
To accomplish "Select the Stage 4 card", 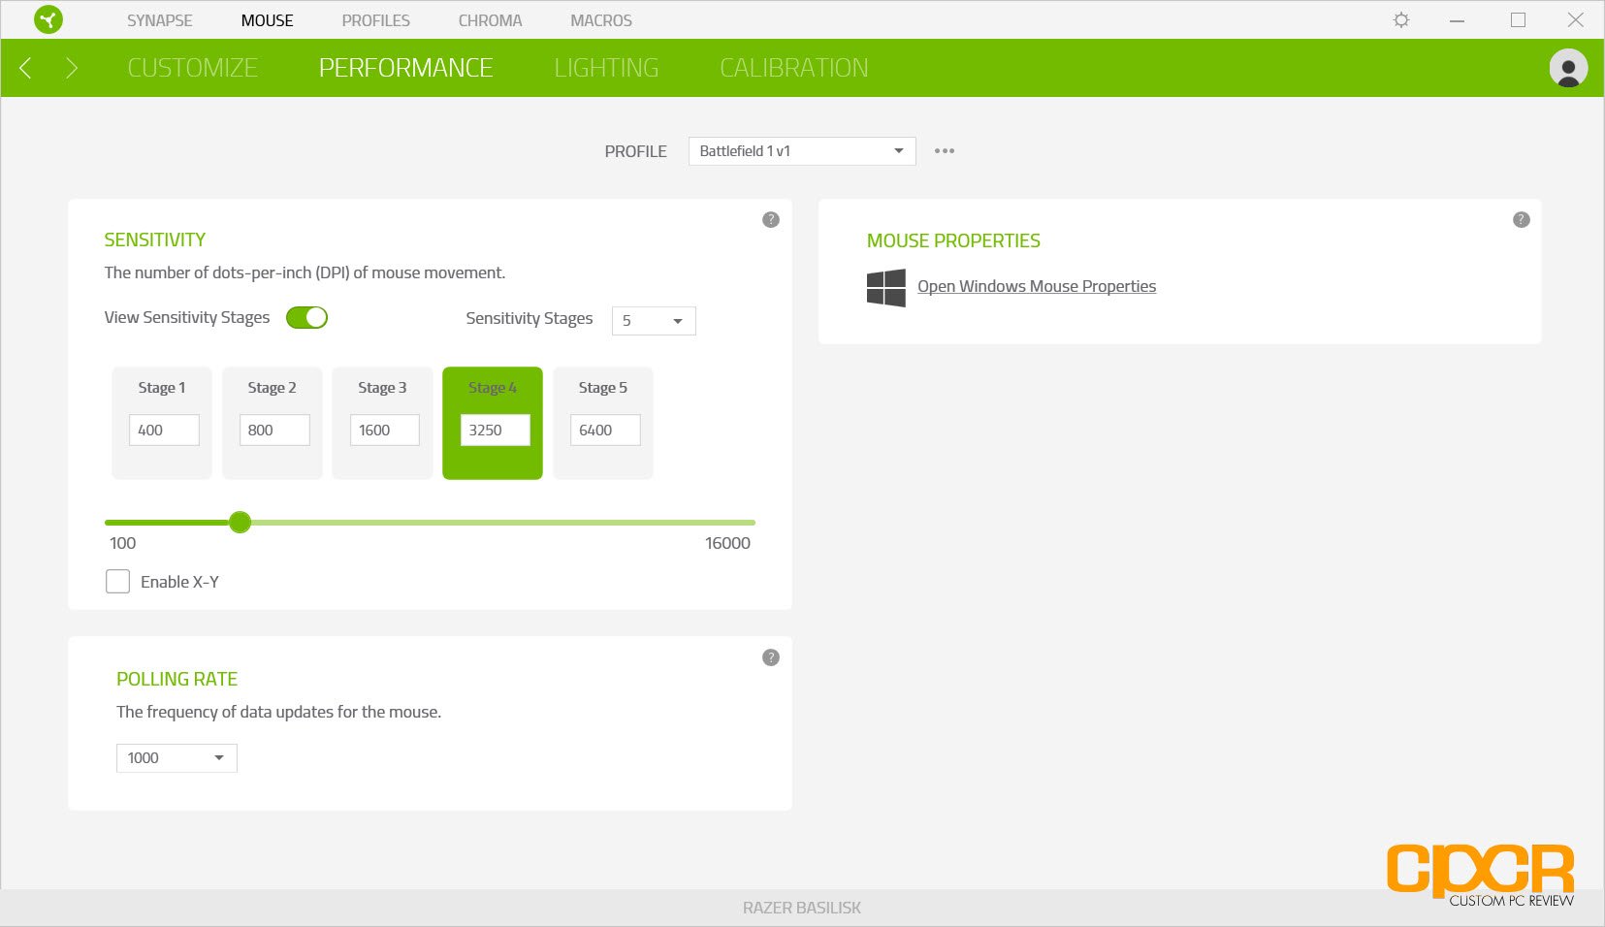I will pyautogui.click(x=493, y=423).
